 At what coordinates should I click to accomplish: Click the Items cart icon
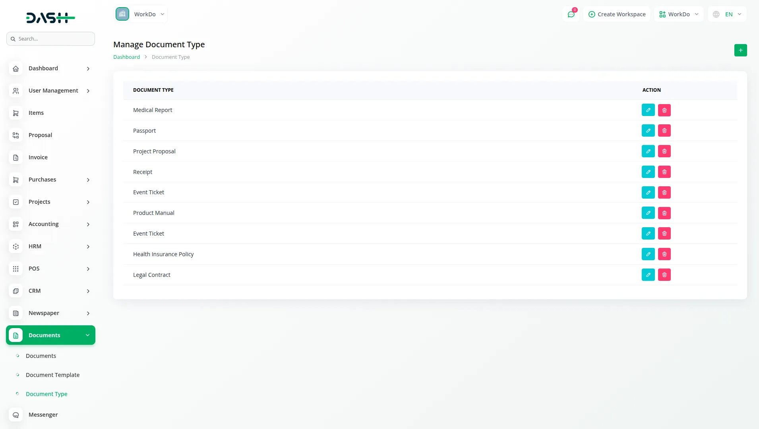coord(15,113)
